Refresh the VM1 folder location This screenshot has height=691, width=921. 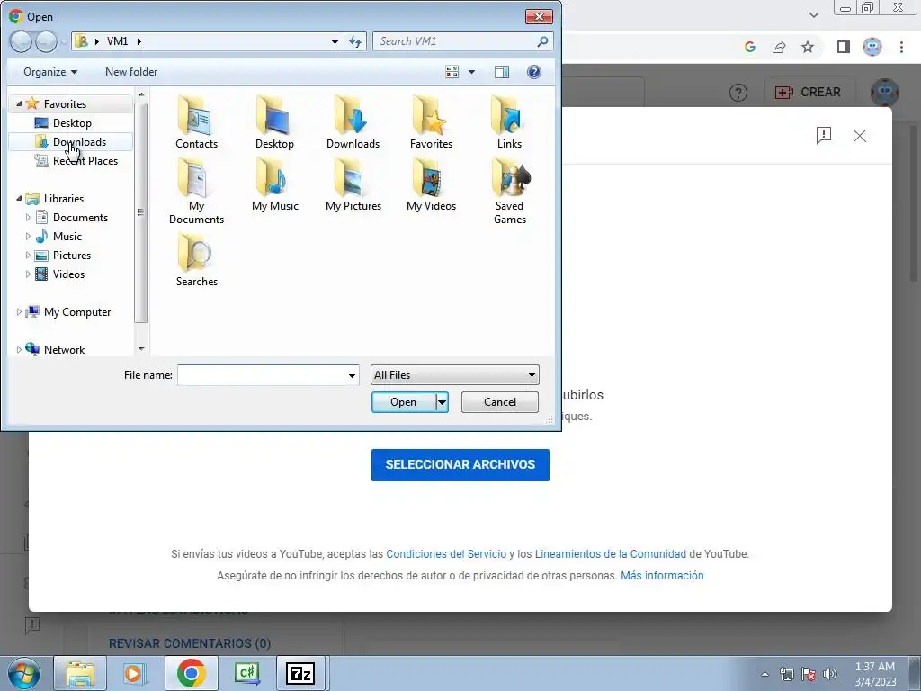(355, 41)
